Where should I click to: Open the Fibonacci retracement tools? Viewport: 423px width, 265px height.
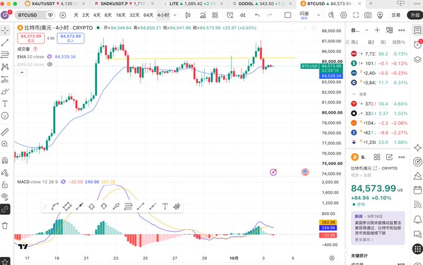5,55
